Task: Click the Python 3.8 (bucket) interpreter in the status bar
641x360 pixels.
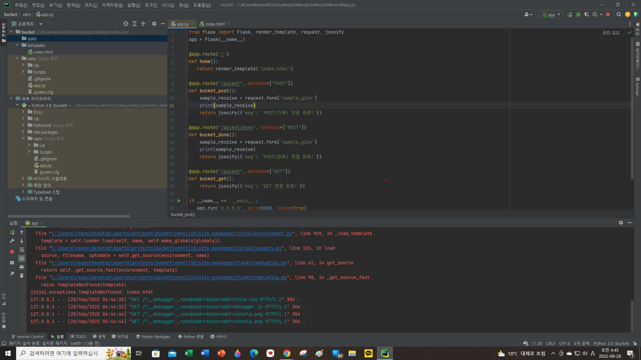Action: tap(611, 344)
